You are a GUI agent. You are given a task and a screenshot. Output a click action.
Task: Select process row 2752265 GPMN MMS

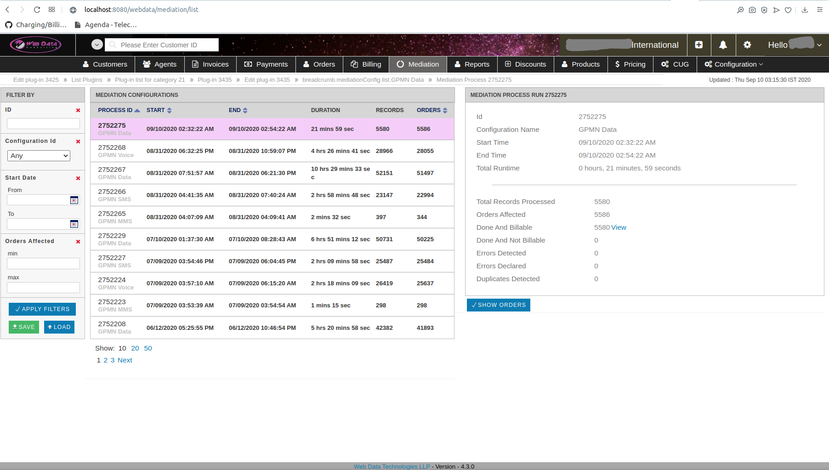(272, 217)
